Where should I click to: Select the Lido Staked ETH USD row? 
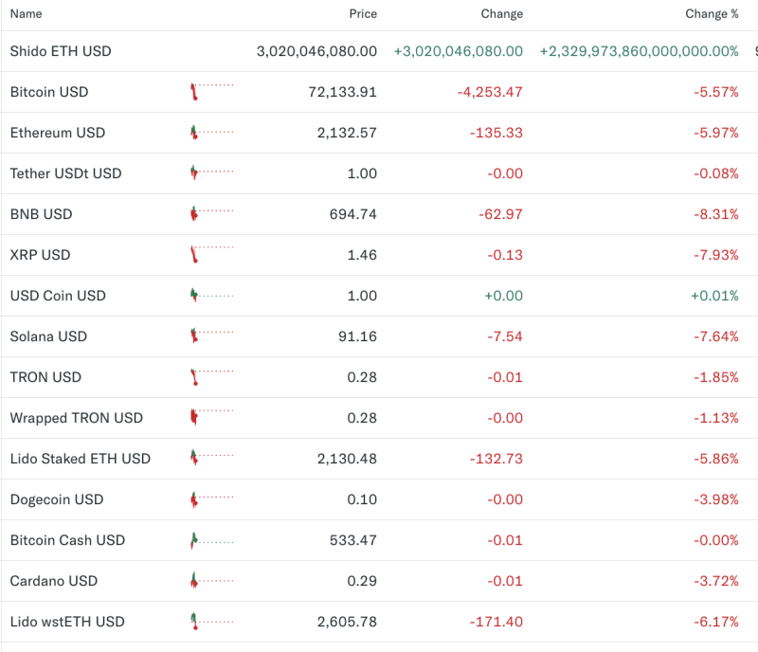tap(80, 458)
